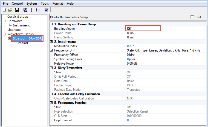Click the Hop Channel label

point(63,120)
